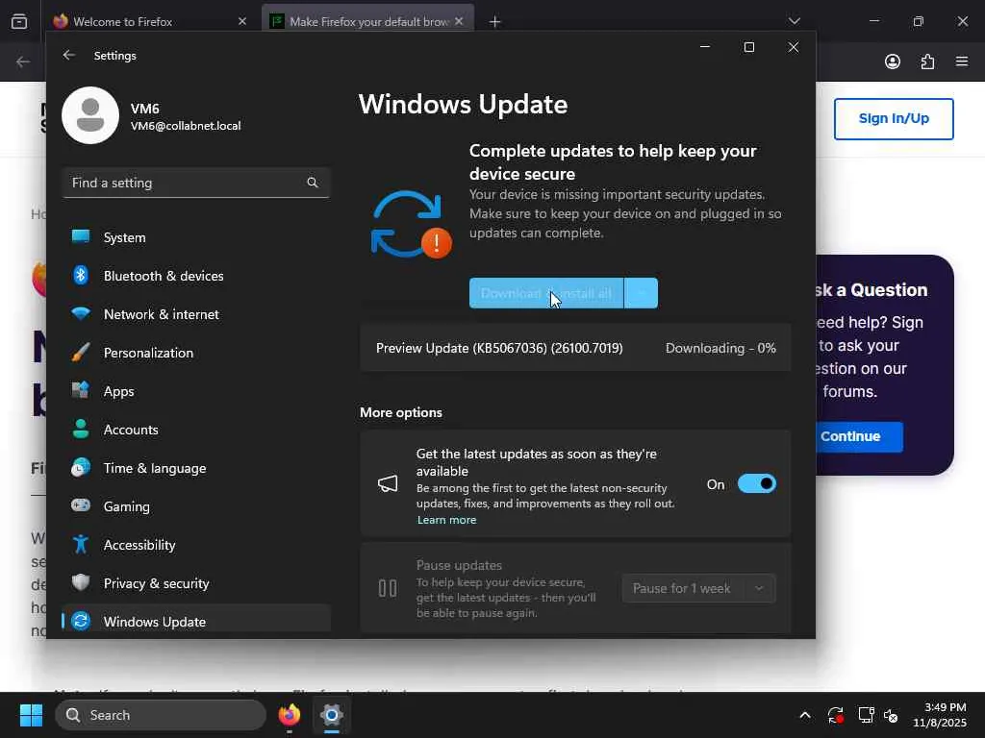Click the VM6 user avatar
The height and width of the screenshot is (738, 985).
pos(90,115)
